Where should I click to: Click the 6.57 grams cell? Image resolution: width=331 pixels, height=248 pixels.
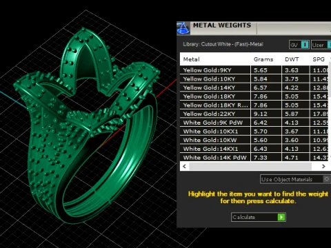pos(266,87)
